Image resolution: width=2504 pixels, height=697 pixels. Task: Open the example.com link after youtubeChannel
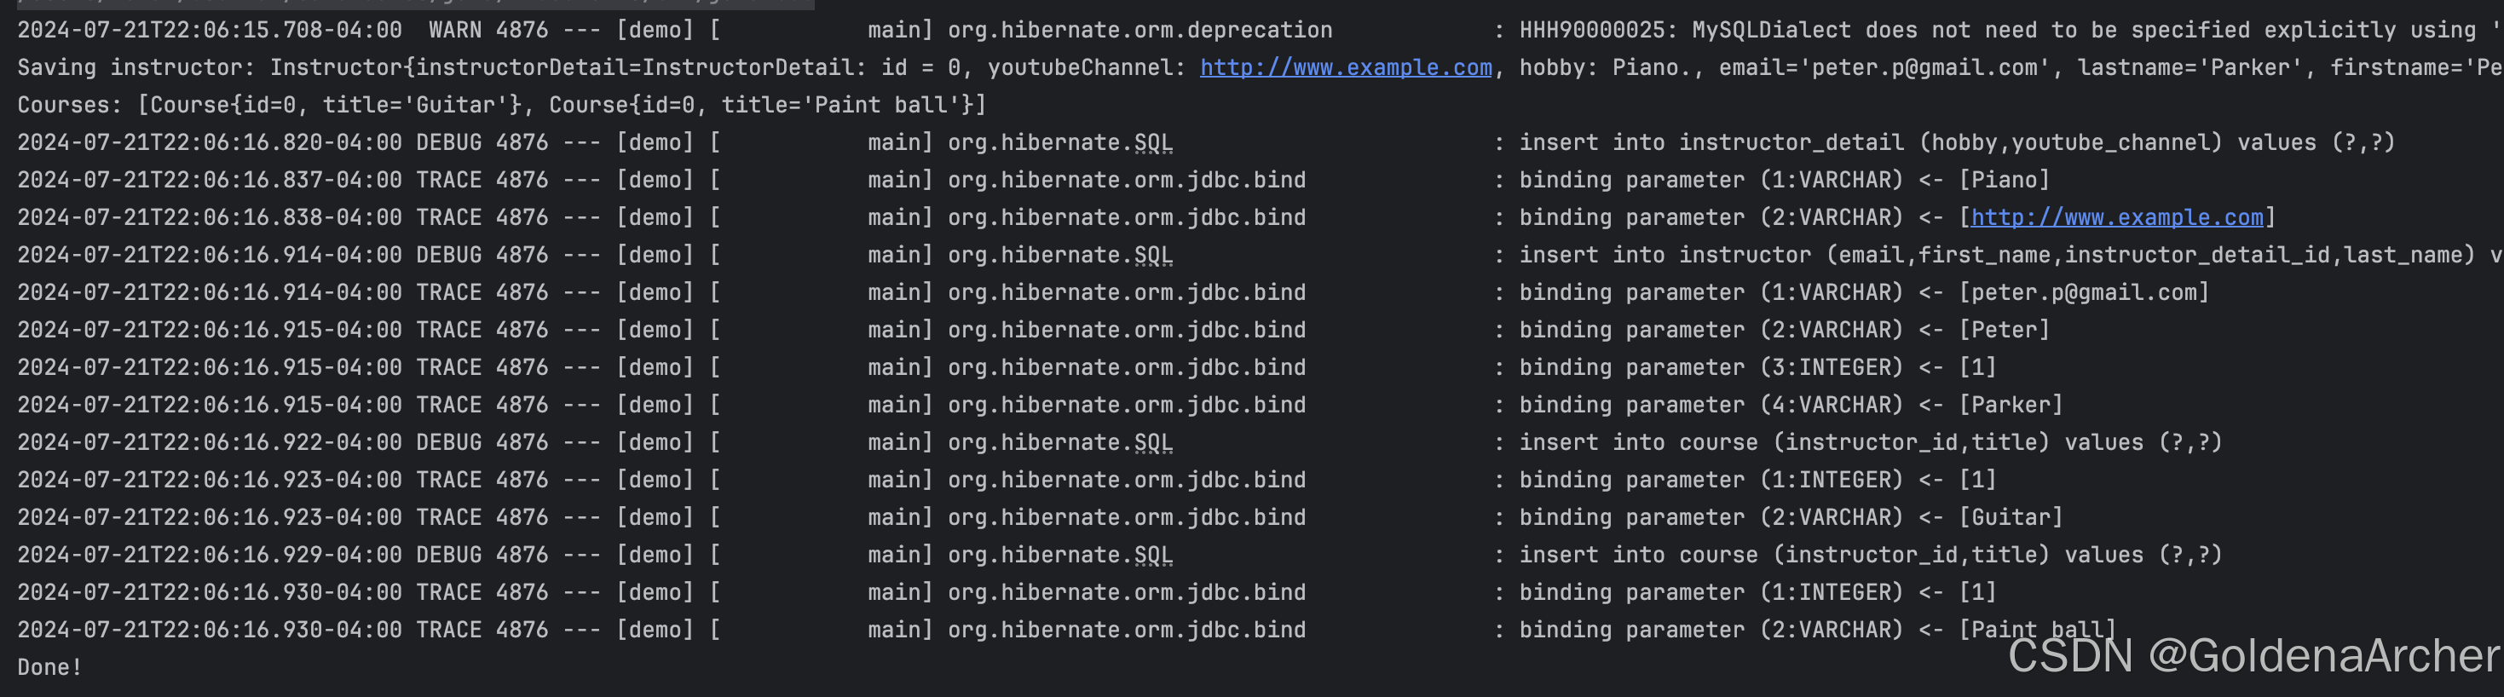point(1345,67)
